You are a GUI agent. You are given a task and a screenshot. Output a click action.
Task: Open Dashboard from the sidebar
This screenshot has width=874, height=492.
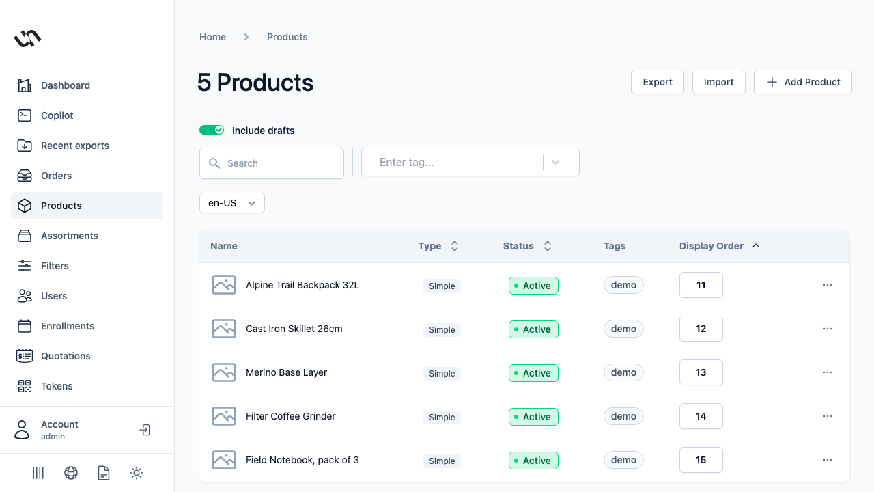point(87,85)
